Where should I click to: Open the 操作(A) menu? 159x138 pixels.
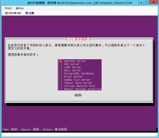(x=20, y=8)
